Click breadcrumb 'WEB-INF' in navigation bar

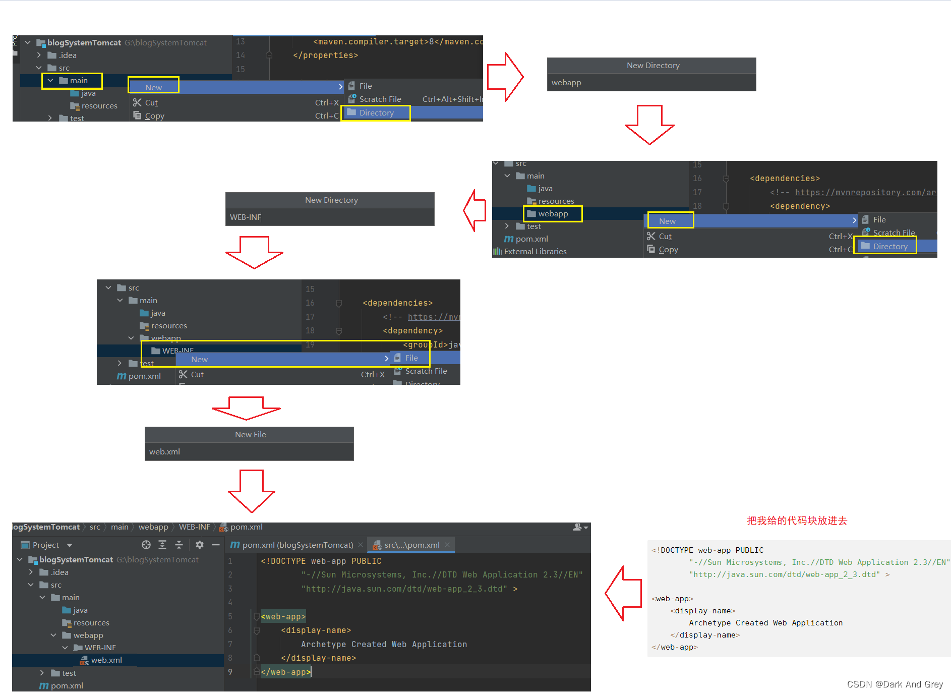(x=194, y=527)
